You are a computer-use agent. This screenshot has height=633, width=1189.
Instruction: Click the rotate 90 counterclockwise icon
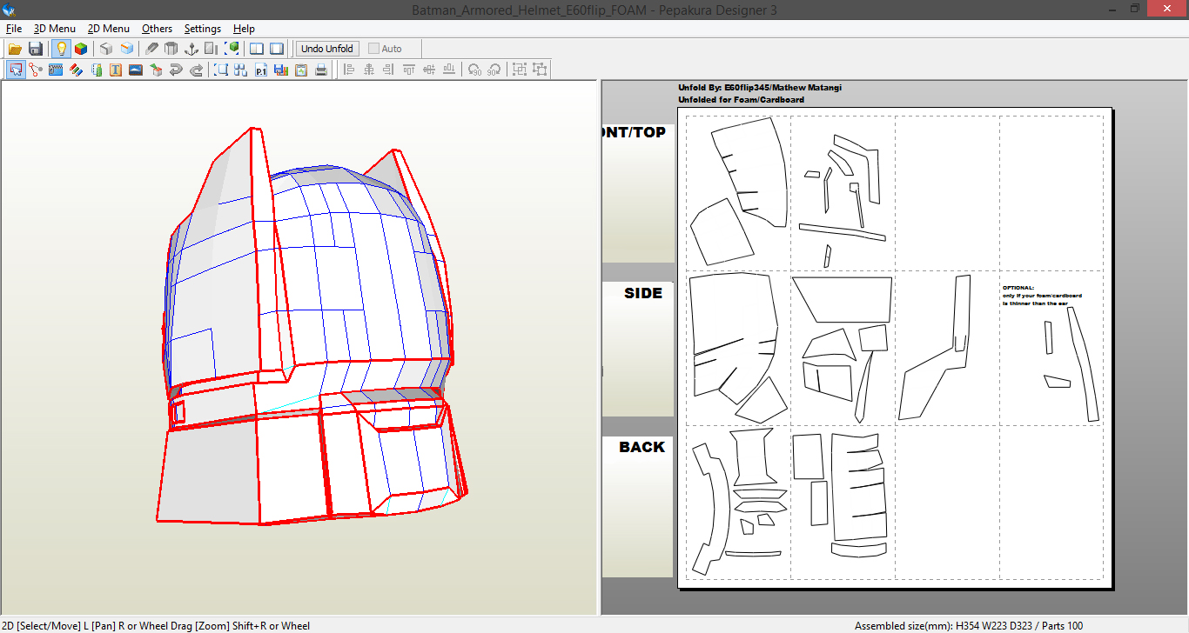pyautogui.click(x=474, y=70)
